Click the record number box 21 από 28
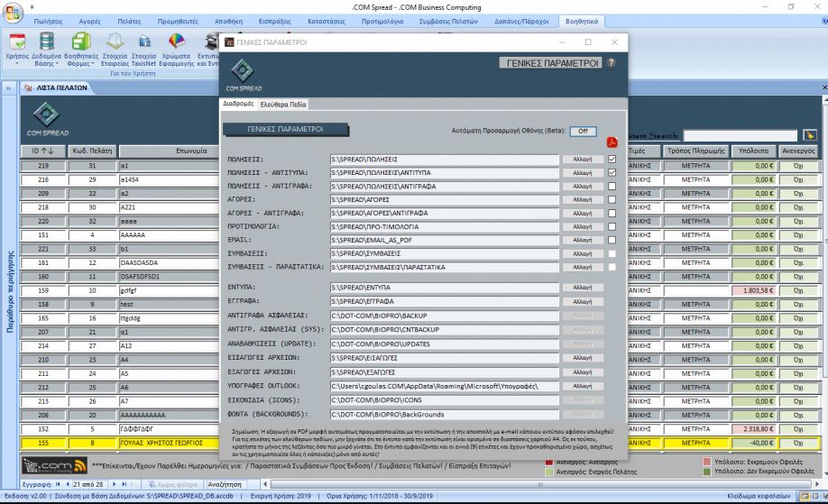 coord(90,484)
